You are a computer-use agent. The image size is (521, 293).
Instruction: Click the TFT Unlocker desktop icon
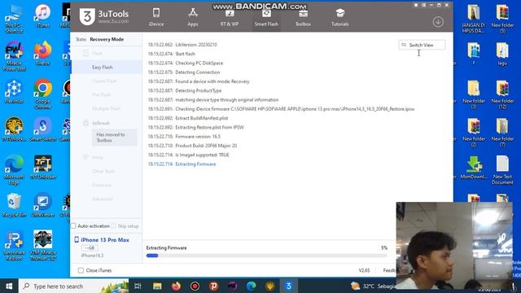pos(43,168)
